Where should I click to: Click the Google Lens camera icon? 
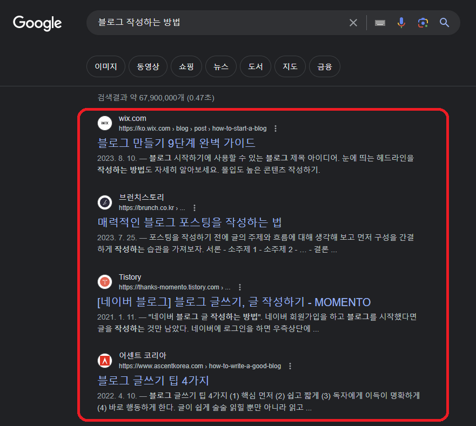(423, 23)
